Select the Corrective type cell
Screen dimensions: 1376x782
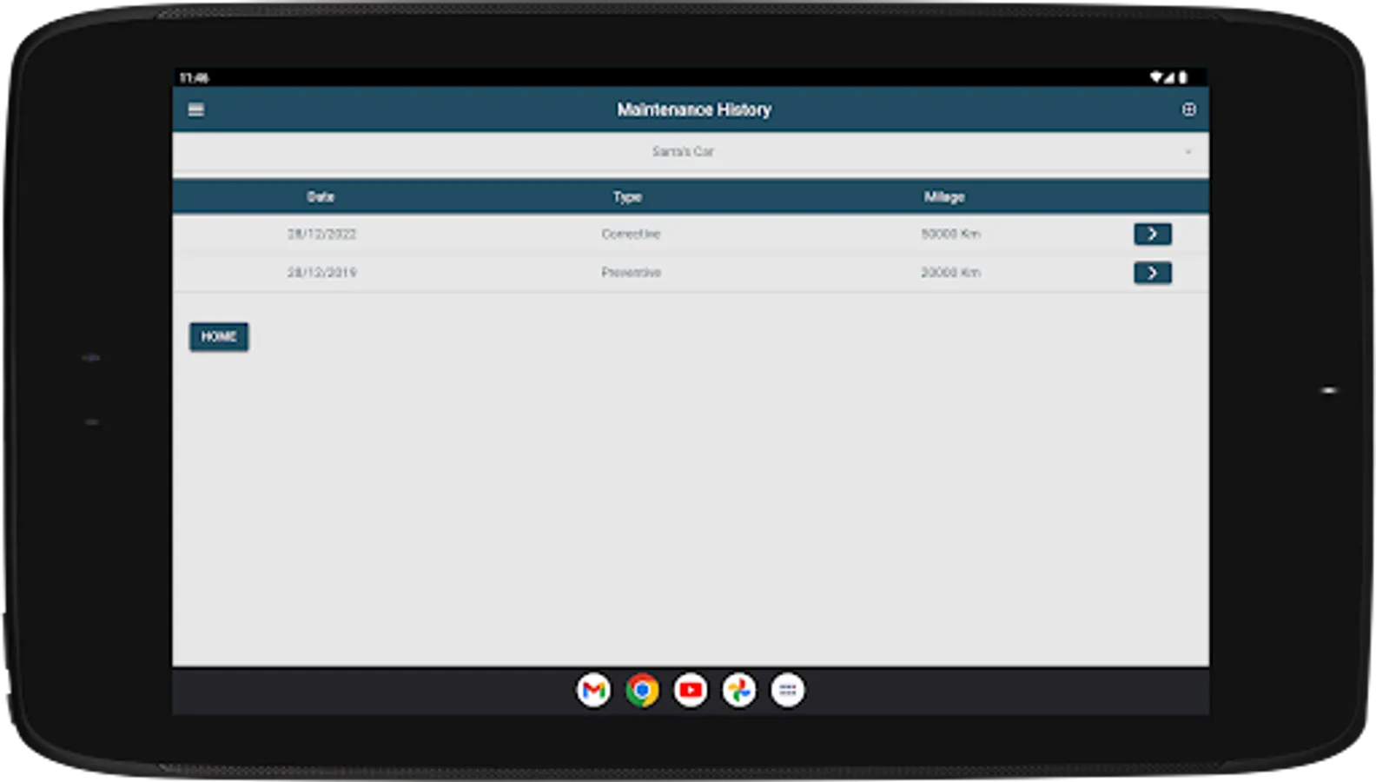[x=631, y=234]
